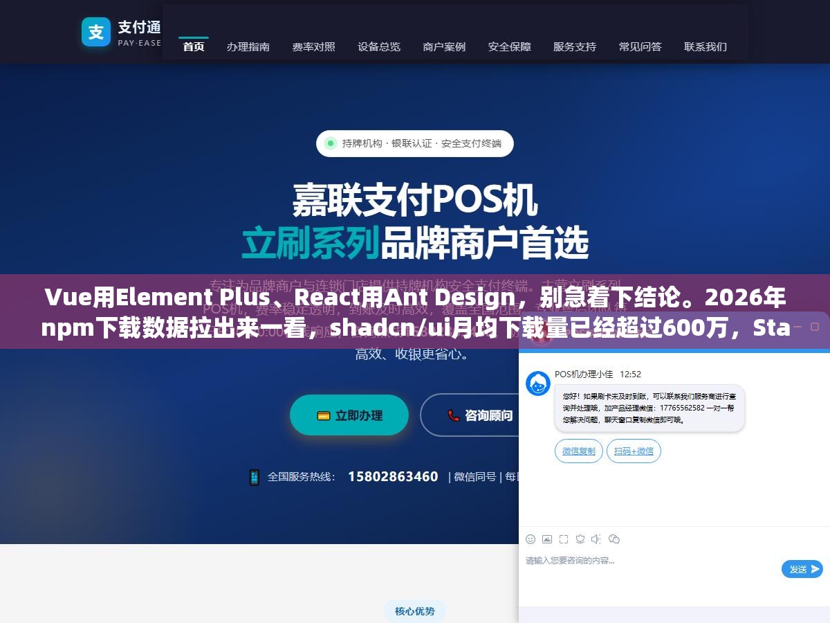Click 联系我们 in the navigation
830x623 pixels.
705,47
